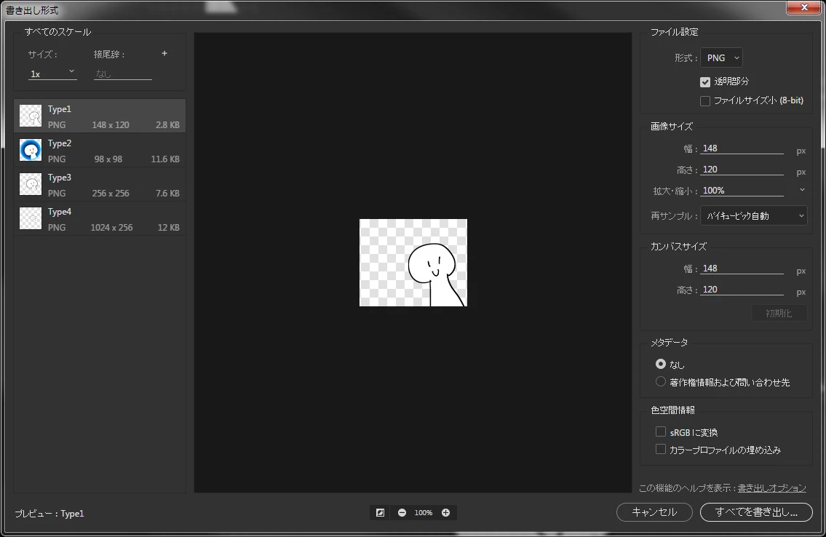Click the 画像サイズ 幅 input field

(742, 148)
